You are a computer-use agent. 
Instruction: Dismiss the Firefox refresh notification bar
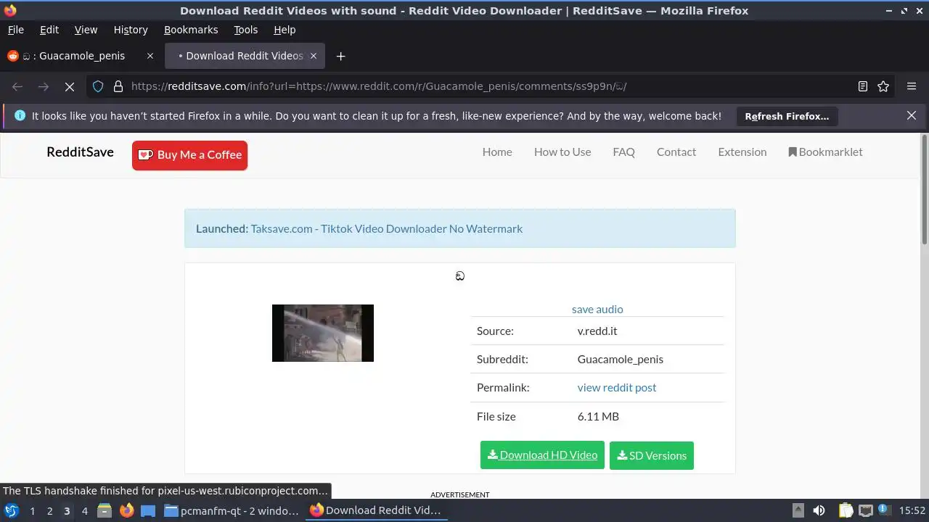click(912, 116)
